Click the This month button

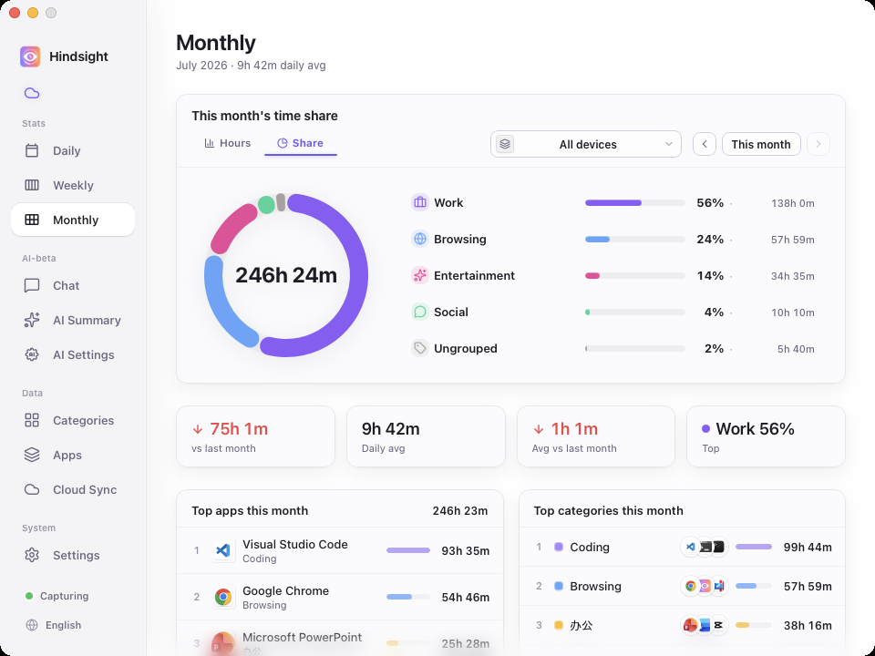pos(761,145)
